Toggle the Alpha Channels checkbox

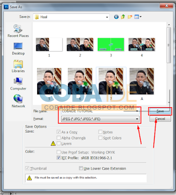click(59, 137)
